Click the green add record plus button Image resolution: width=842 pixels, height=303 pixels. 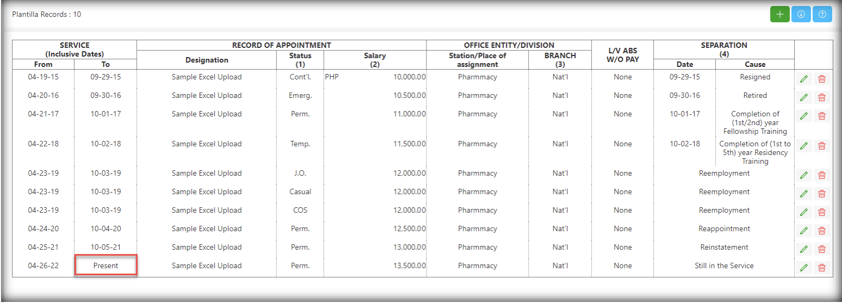[x=779, y=15]
